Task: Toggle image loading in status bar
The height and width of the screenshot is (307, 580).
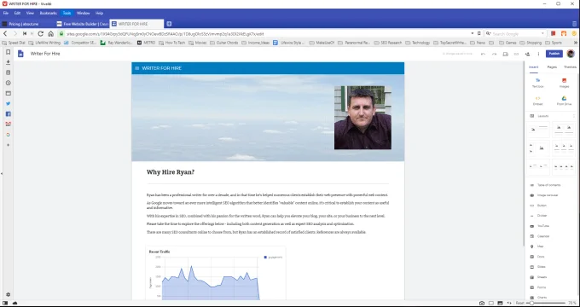Action: 500,303
